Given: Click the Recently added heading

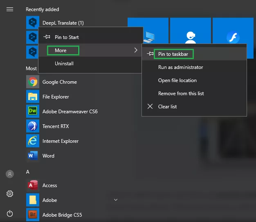Looking at the screenshot, I should (42, 9).
